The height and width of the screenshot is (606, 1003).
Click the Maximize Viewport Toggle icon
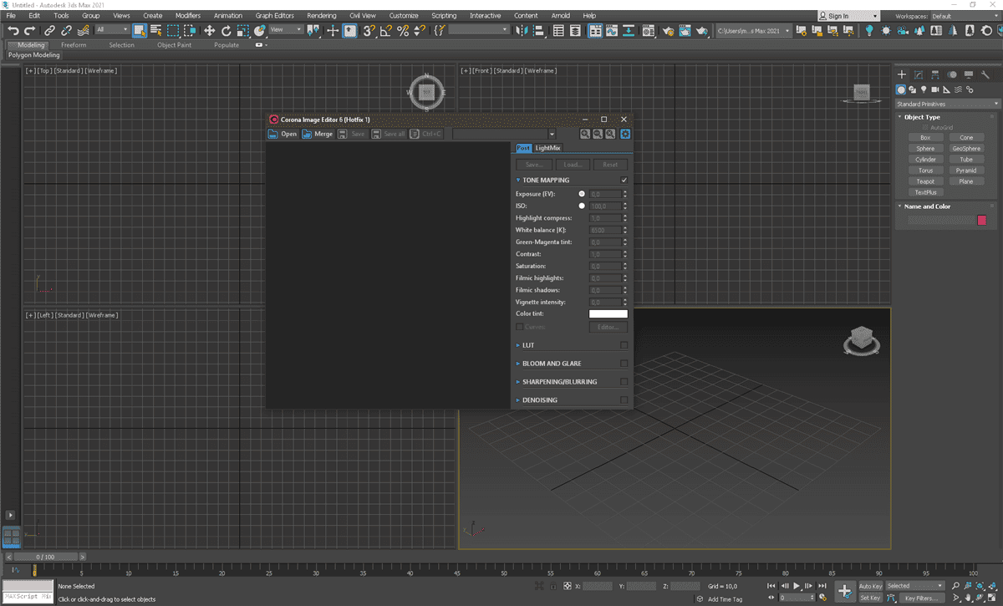tap(992, 598)
